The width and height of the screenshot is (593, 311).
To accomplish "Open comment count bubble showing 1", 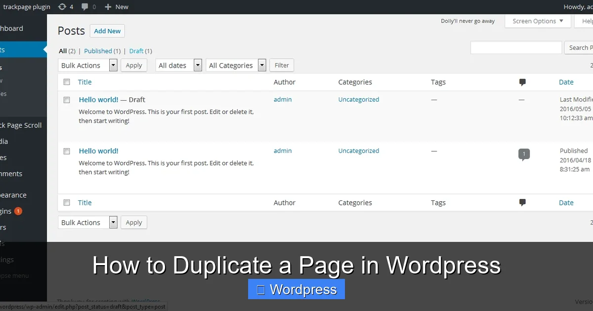I will (524, 155).
